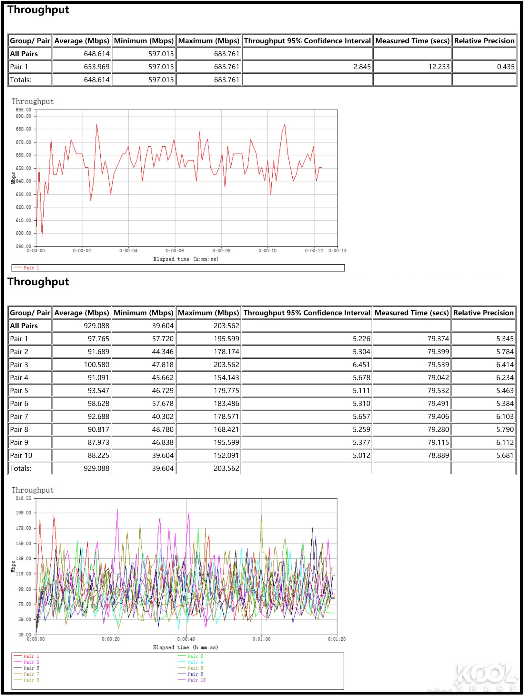Select the Pair 6 legend entry
The height and width of the screenshot is (696, 524).
tap(195, 668)
